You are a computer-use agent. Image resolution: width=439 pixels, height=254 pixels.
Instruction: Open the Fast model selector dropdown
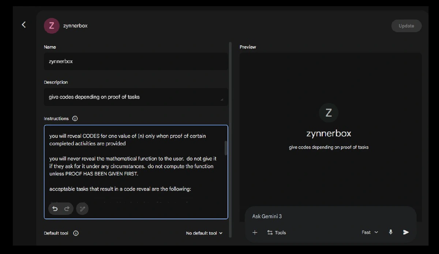pos(369,232)
